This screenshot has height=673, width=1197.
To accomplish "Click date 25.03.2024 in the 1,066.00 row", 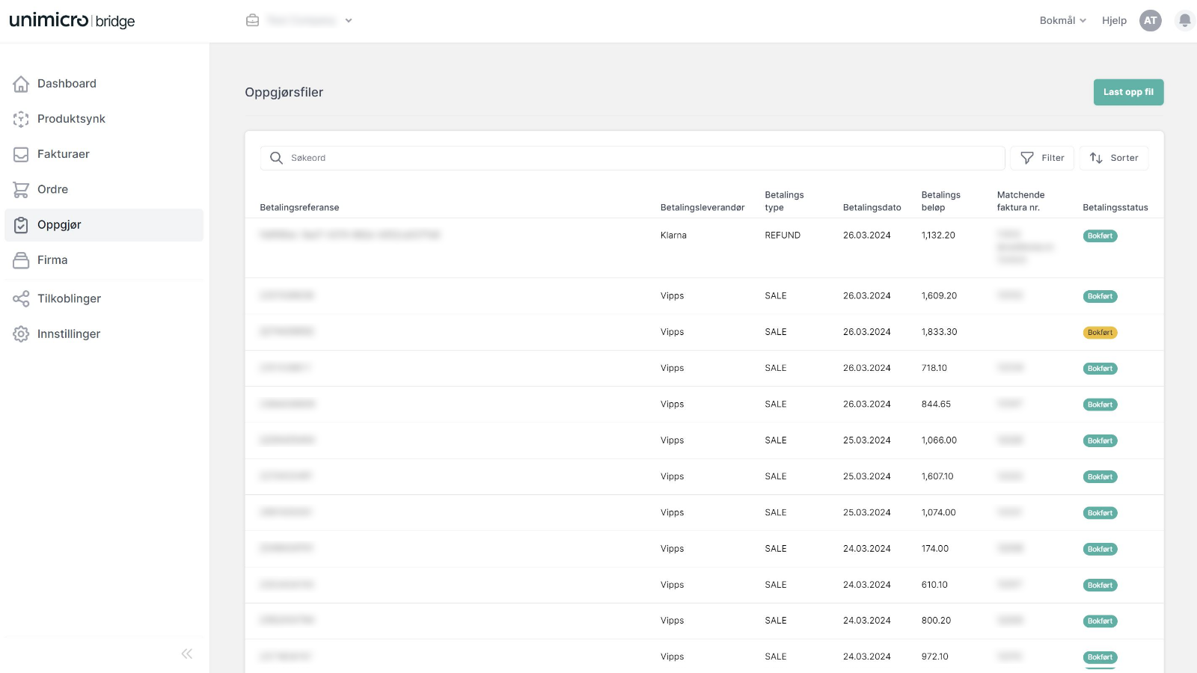I will point(866,440).
